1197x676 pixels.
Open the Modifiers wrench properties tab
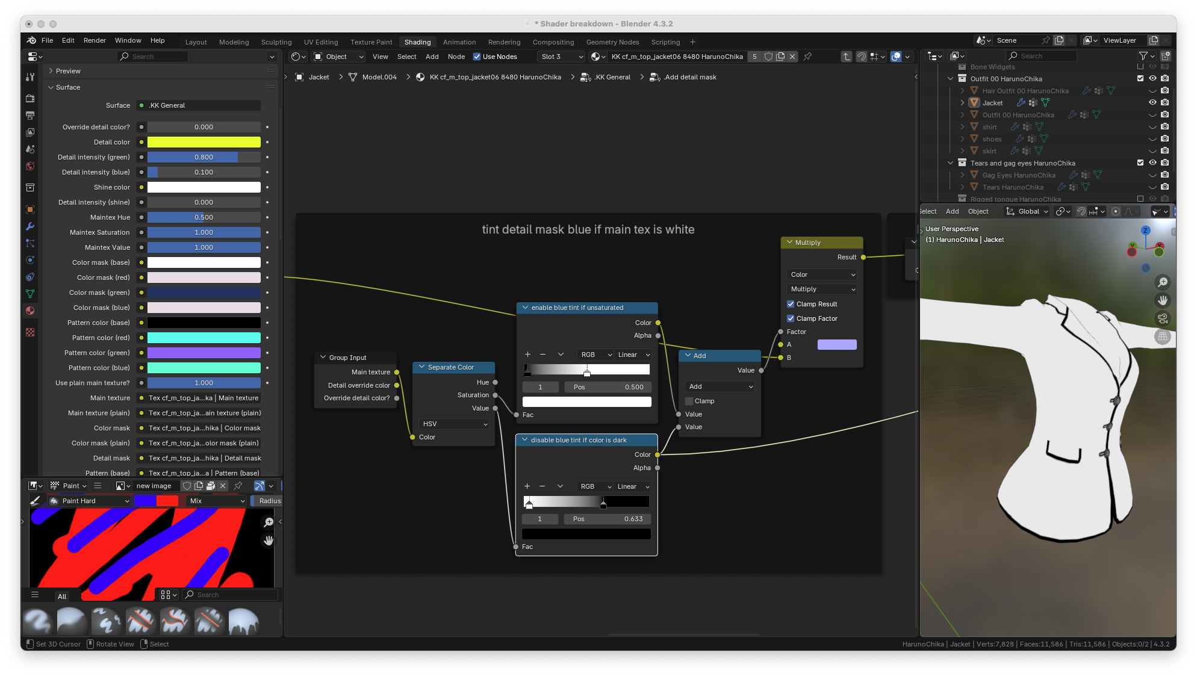pos(30,226)
